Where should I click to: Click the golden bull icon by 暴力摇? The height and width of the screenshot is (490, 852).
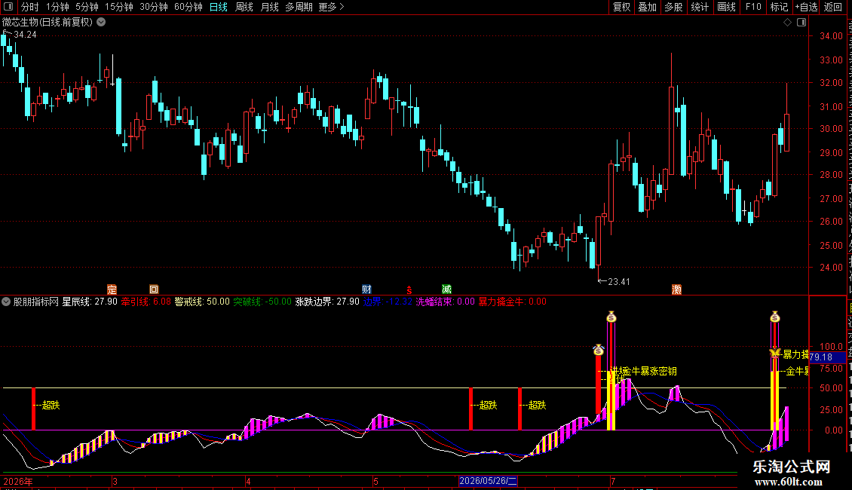pos(775,353)
